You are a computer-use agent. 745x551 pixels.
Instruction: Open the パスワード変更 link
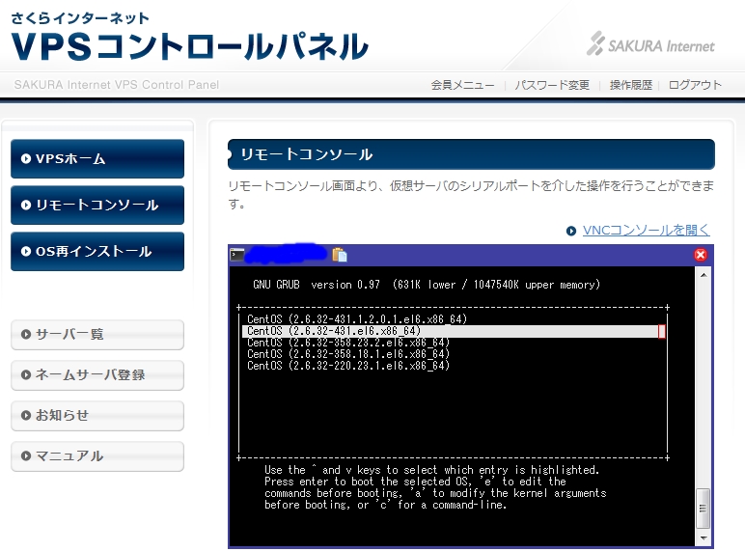pos(552,85)
